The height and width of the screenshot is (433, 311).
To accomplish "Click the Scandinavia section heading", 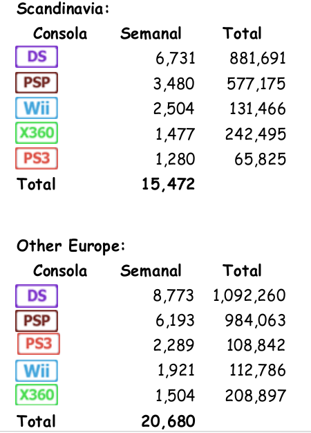I will click(x=63, y=8).
